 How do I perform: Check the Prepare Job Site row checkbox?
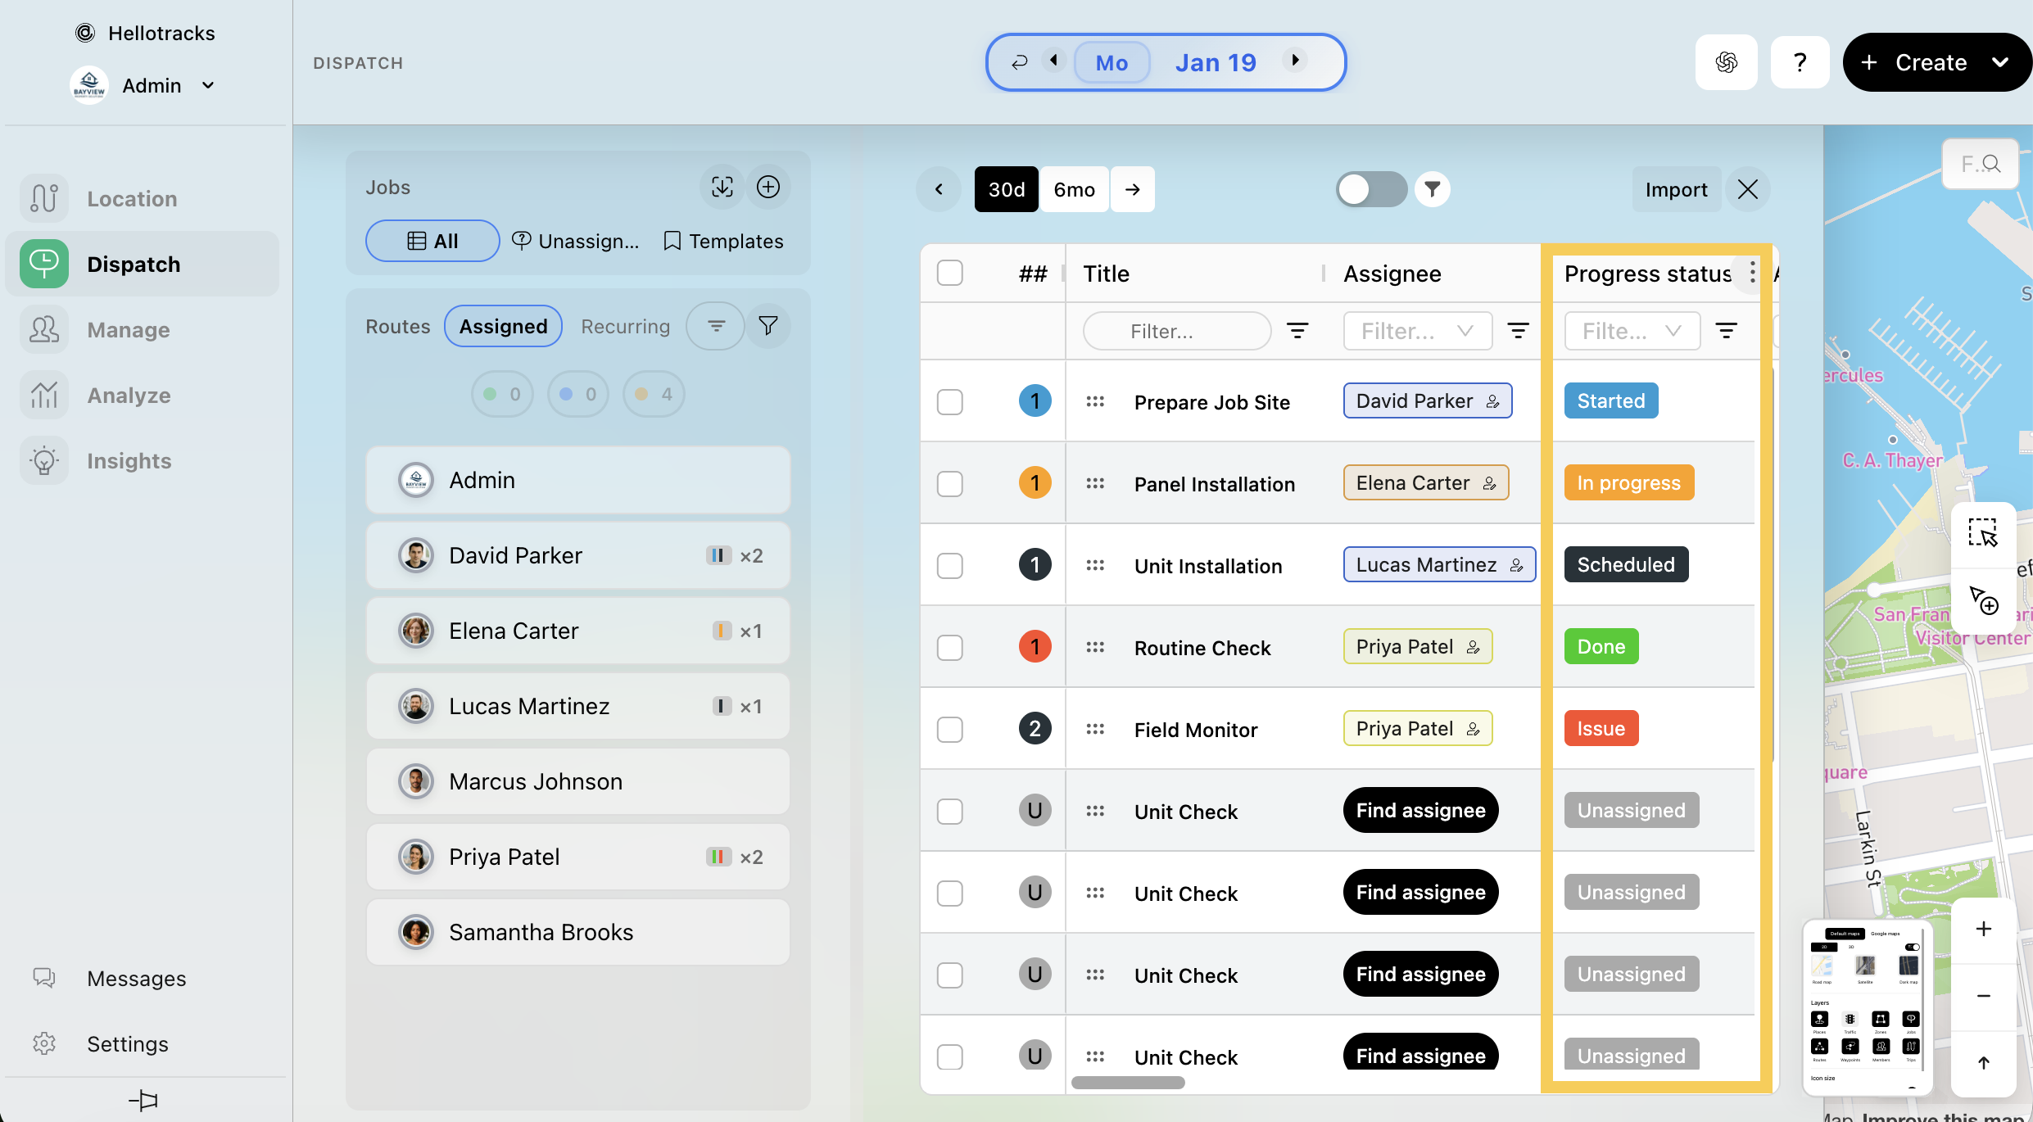click(950, 402)
